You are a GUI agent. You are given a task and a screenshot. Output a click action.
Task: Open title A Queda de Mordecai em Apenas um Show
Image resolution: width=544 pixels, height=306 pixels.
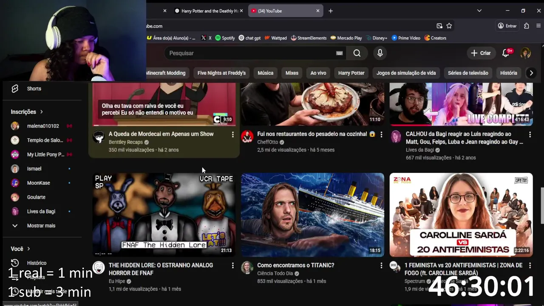point(161,134)
